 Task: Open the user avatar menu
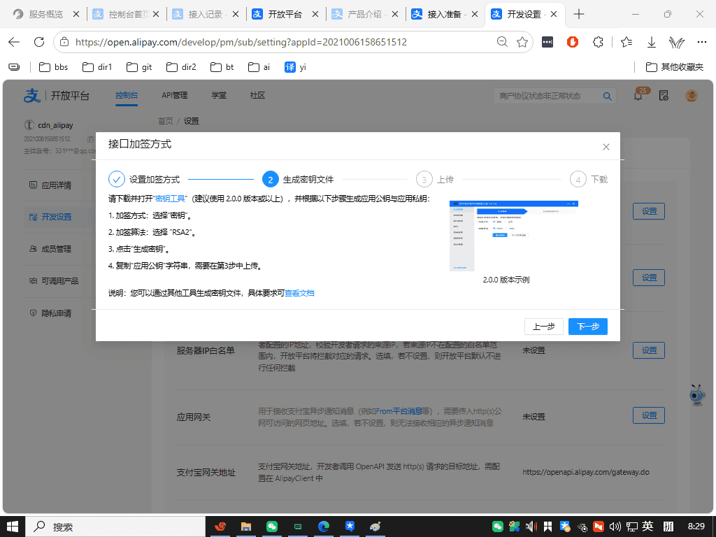(692, 95)
